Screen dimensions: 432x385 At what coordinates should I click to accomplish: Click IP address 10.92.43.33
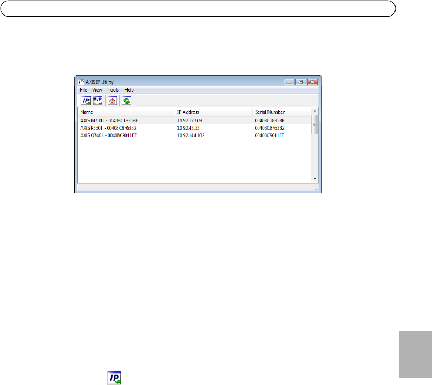(x=189, y=128)
